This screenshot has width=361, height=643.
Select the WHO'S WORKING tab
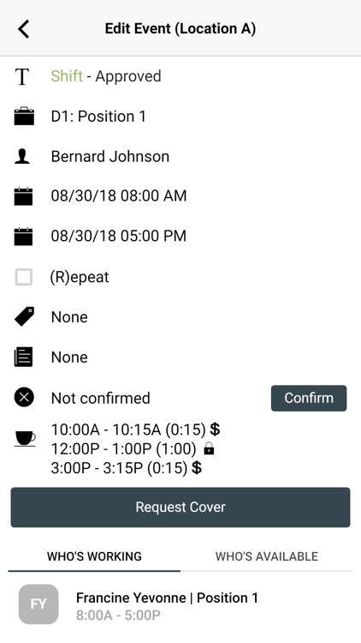pyautogui.click(x=94, y=556)
